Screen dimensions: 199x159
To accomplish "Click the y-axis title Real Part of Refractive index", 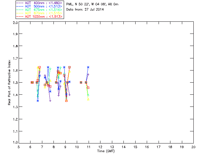I will (x=9, y=82).
